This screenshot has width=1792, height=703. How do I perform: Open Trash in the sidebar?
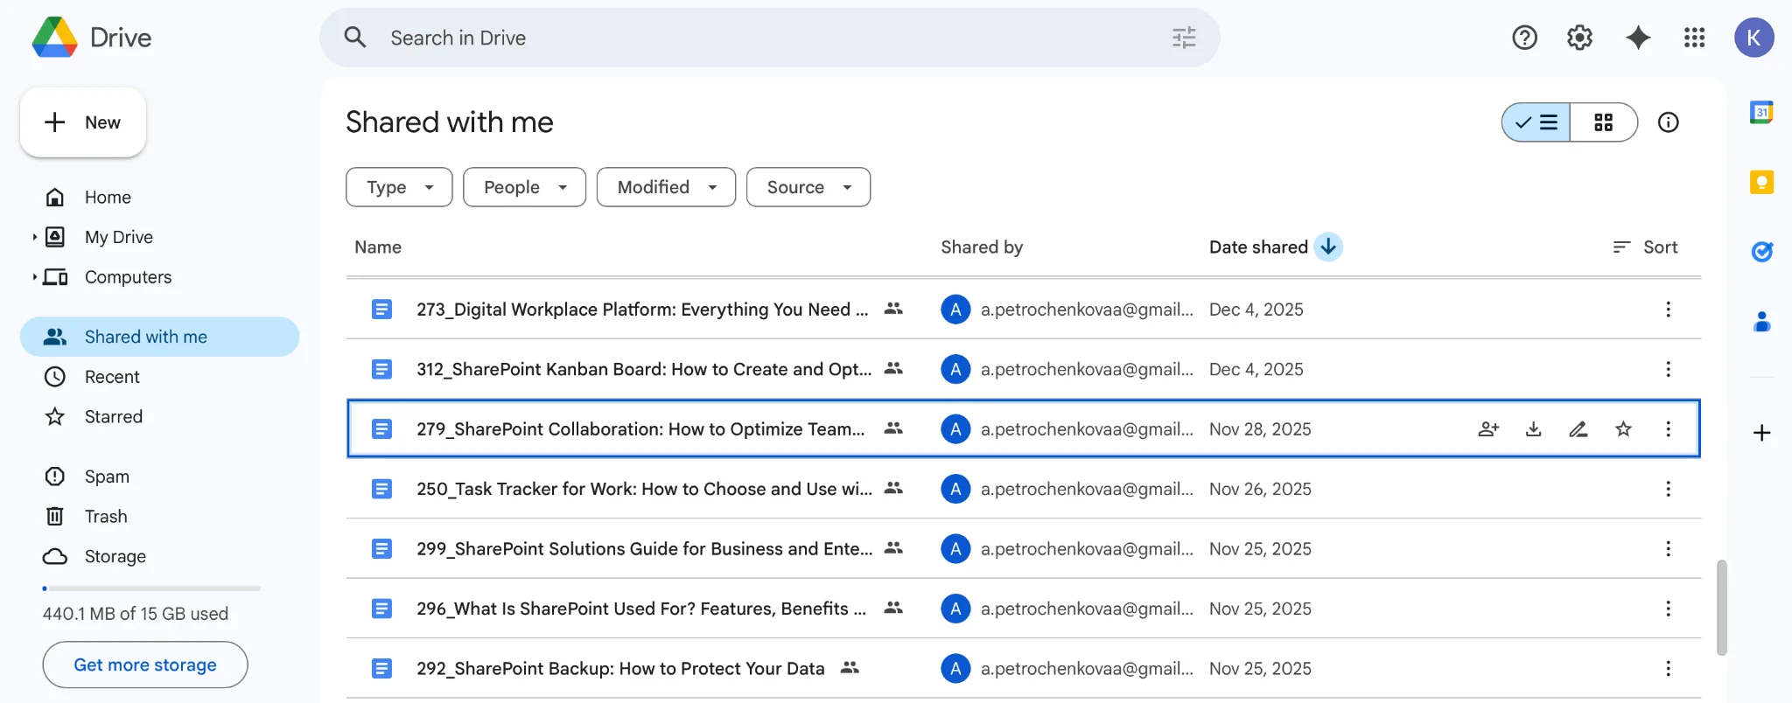tap(159, 517)
